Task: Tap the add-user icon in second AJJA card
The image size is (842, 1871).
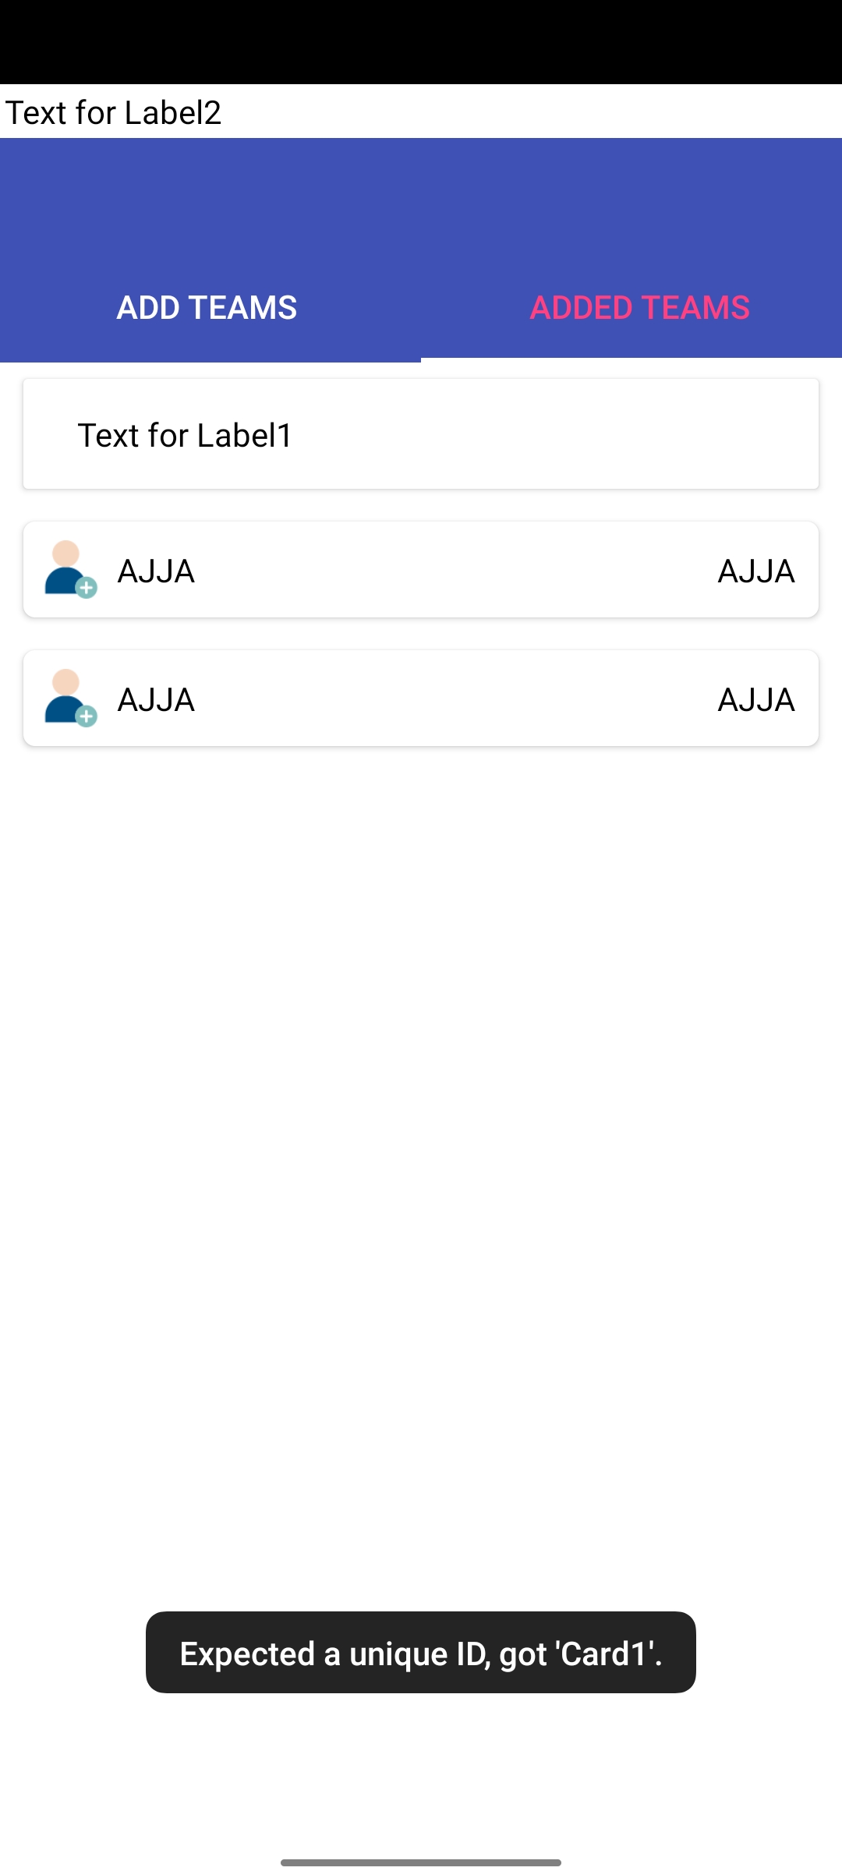Action: click(x=69, y=698)
